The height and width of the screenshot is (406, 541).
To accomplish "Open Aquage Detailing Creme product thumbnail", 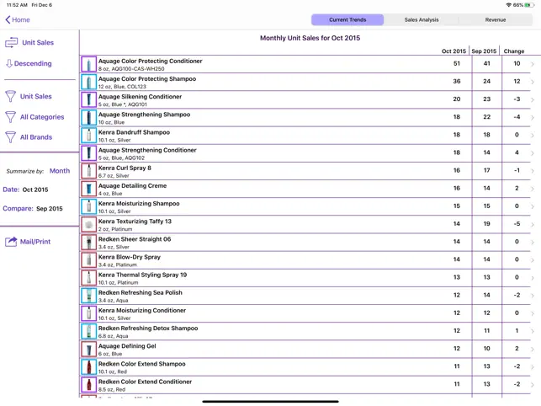I will click(x=88, y=189).
